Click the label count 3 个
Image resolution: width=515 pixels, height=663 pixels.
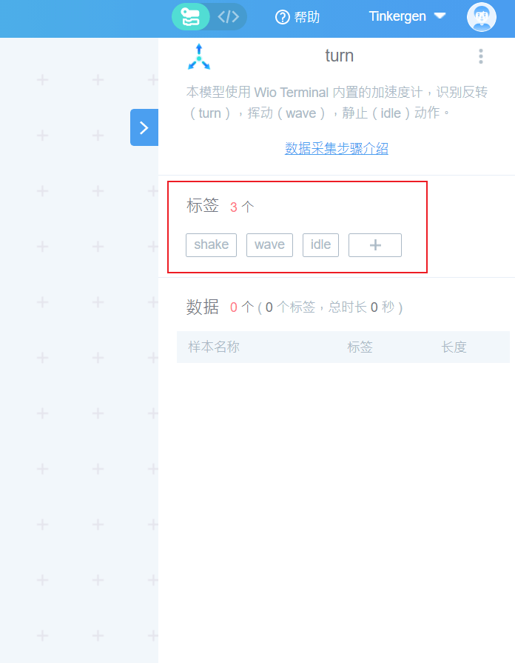pyautogui.click(x=242, y=207)
